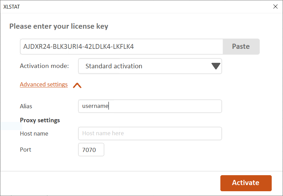Click the XLSTAT window title text

11,6
